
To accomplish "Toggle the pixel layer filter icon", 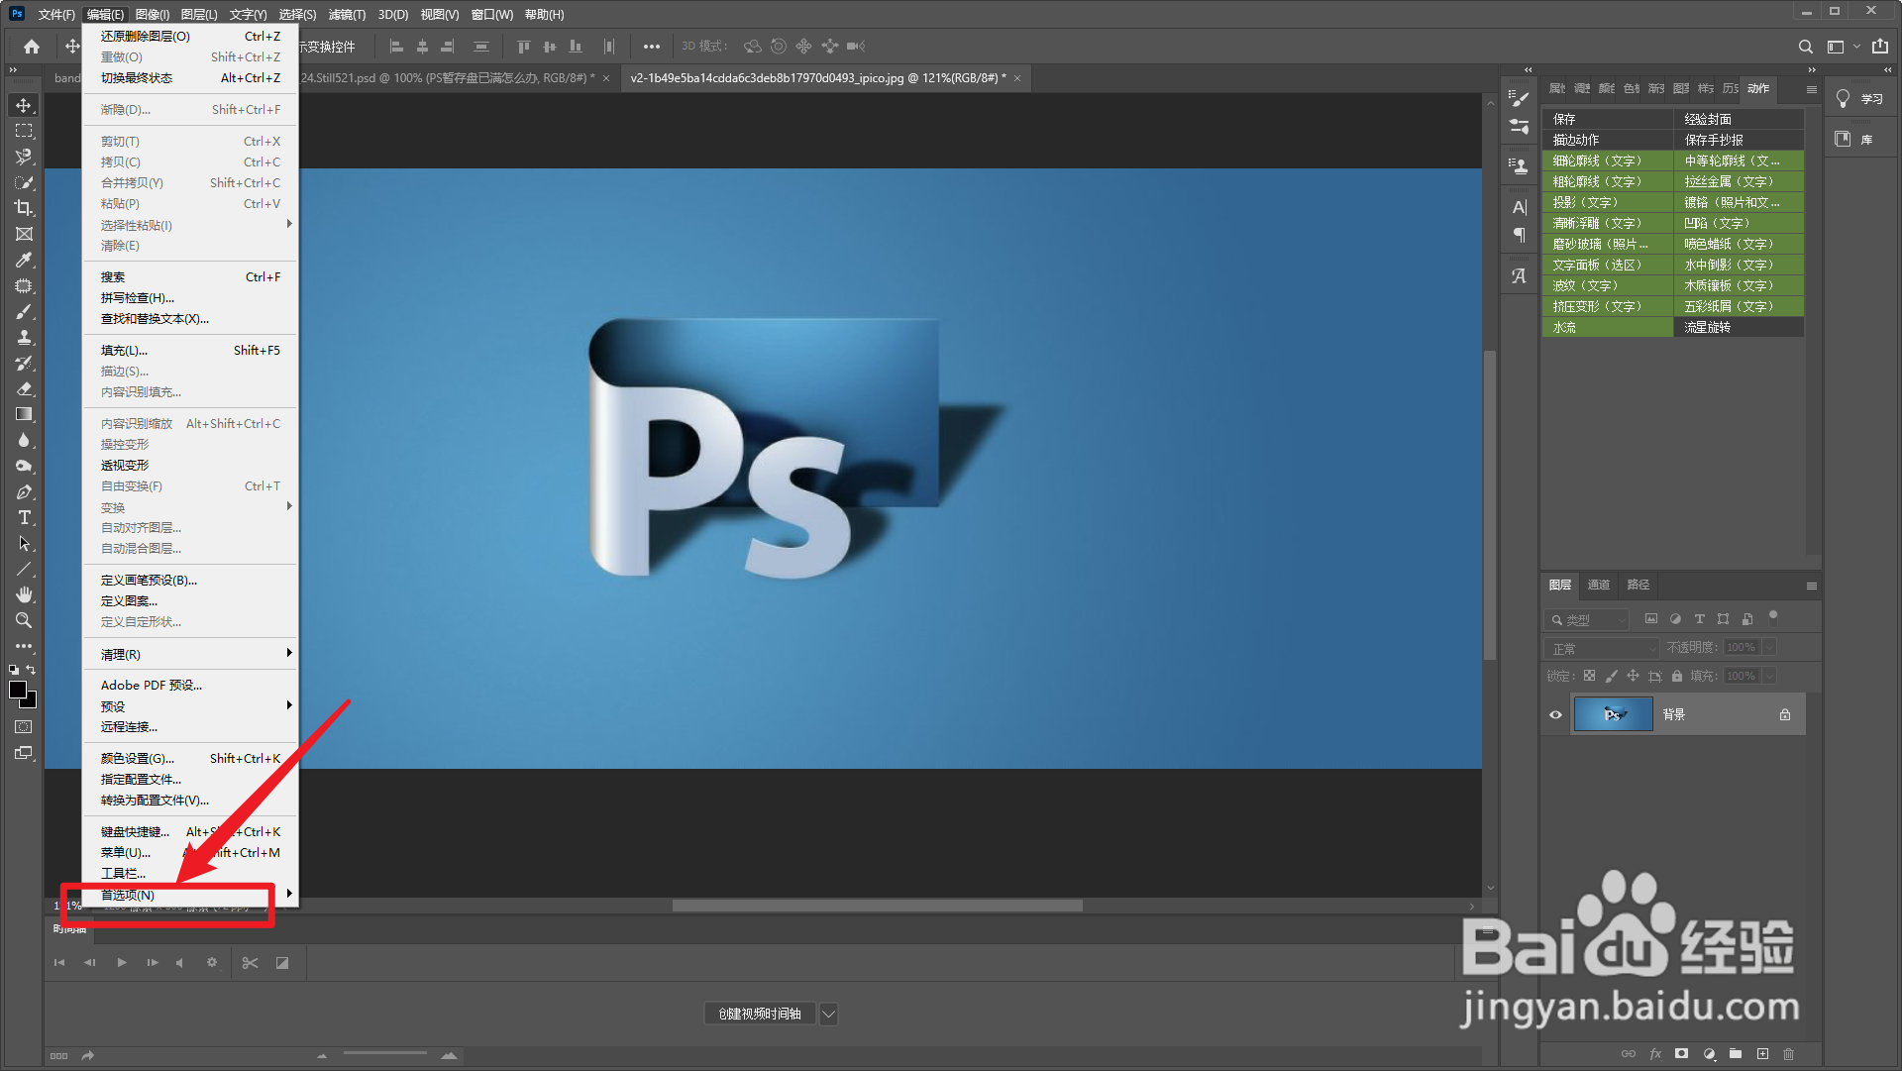I will (1651, 619).
